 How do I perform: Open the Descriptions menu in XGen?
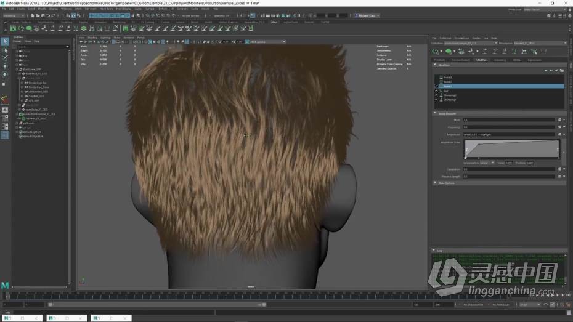pyautogui.click(x=461, y=38)
